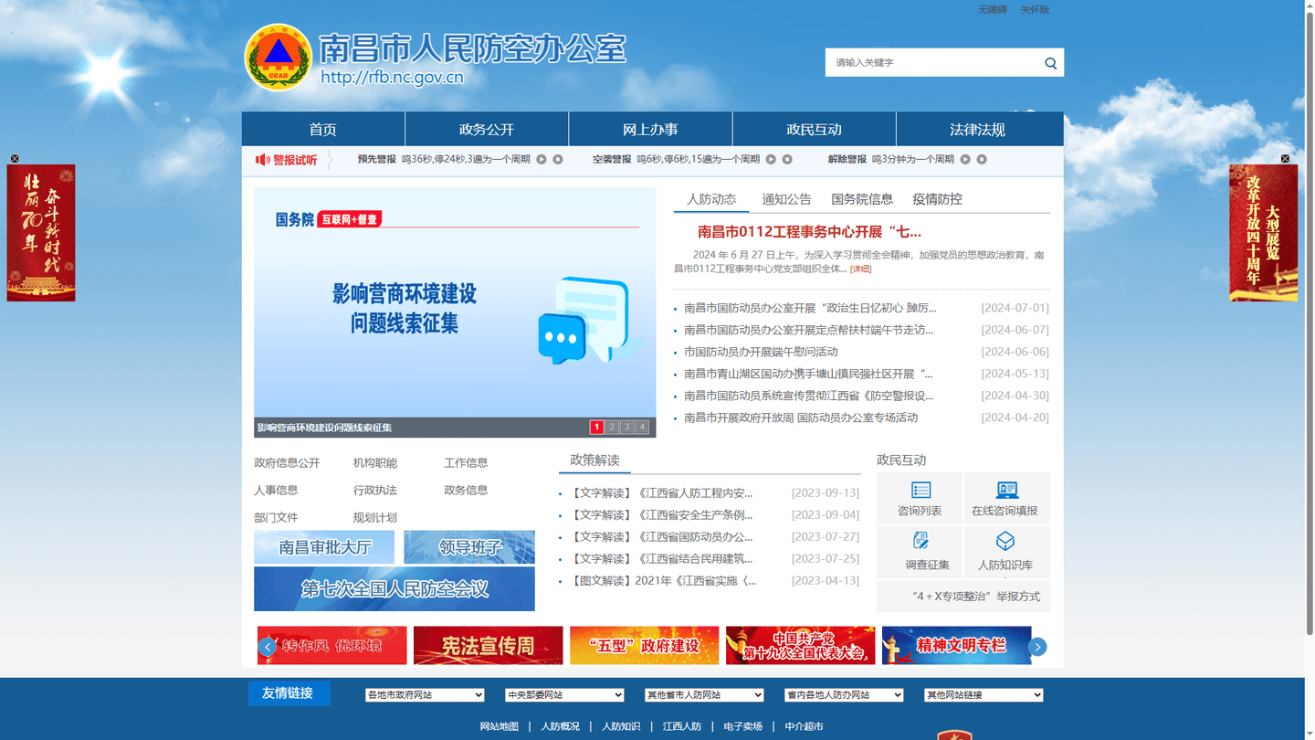Open headline 南昌市0112工程事务中心开展
The width and height of the screenshot is (1315, 740).
pos(809,232)
